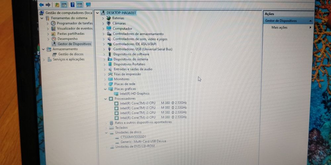Click the Desempenho performance icon

click(x=54, y=39)
